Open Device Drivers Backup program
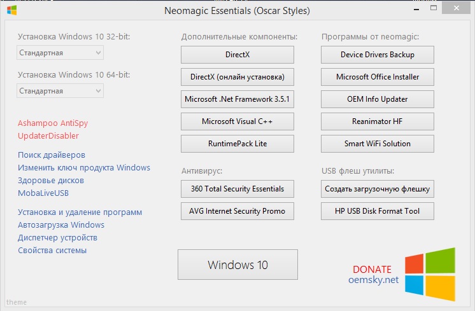The width and height of the screenshot is (475, 311). (x=378, y=55)
